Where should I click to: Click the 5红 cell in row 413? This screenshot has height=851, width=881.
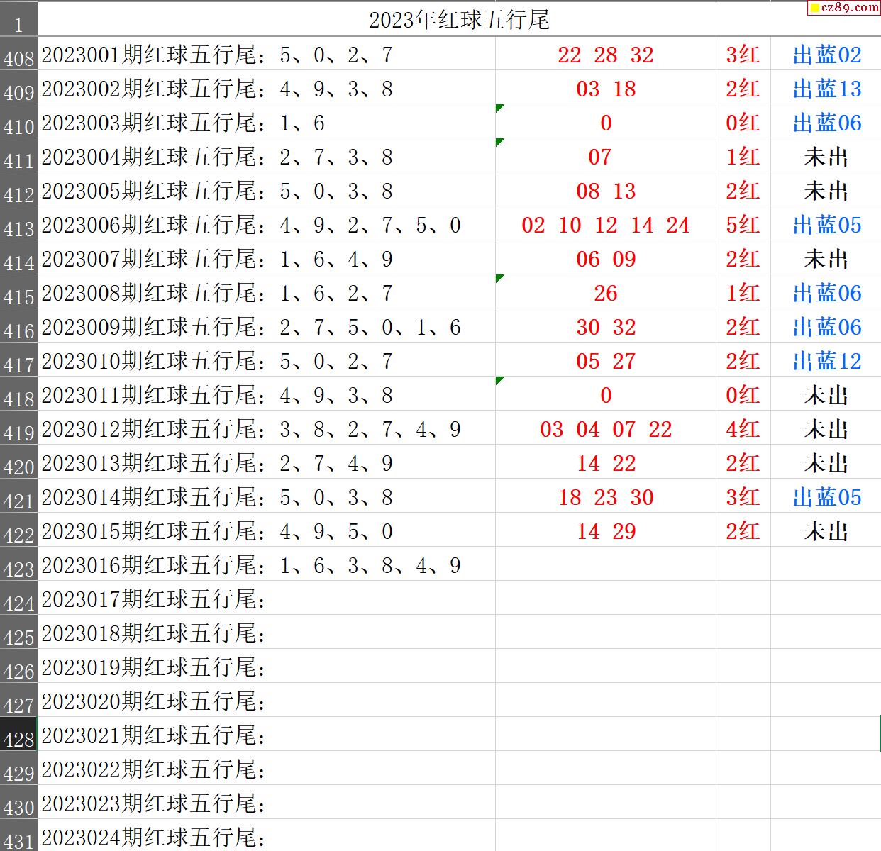pyautogui.click(x=743, y=225)
